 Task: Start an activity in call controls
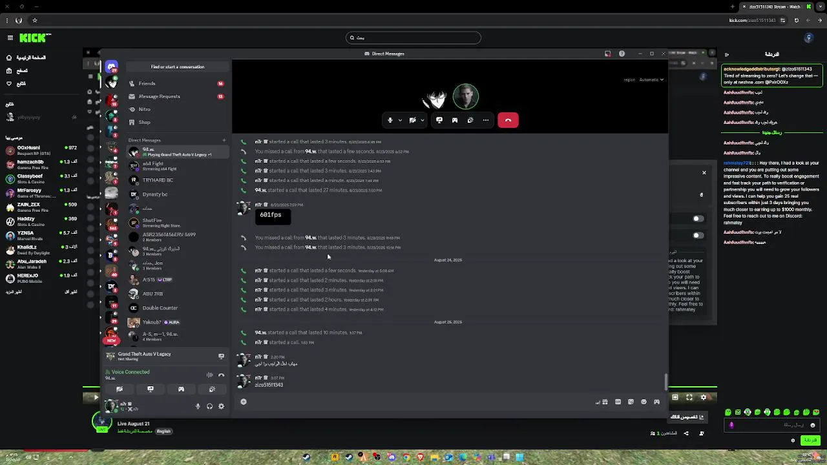(455, 120)
